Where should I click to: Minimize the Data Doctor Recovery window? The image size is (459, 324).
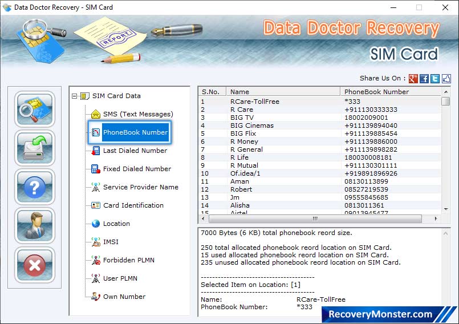(x=393, y=7)
